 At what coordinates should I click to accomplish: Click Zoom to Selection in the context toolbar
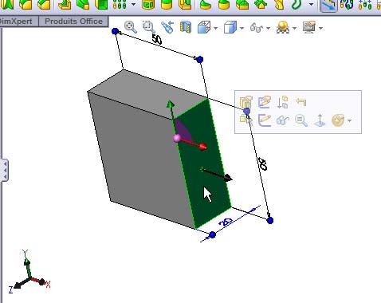301,120
